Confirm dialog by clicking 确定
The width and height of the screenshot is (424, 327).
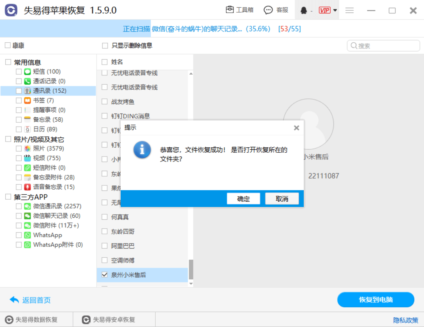[243, 199]
